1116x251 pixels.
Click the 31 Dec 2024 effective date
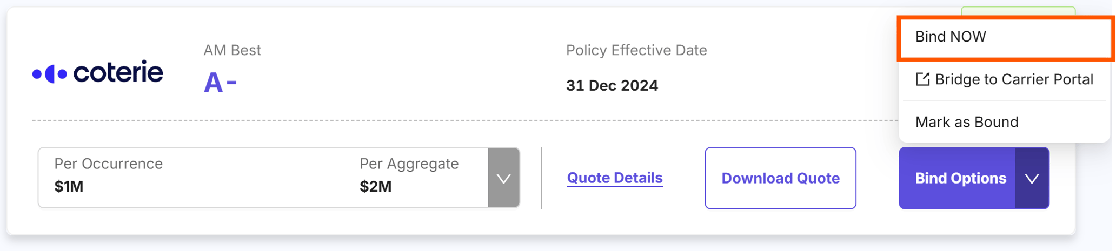click(612, 85)
